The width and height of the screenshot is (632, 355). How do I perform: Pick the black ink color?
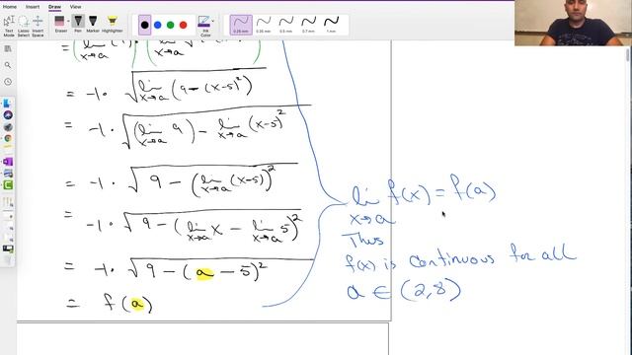(x=145, y=25)
